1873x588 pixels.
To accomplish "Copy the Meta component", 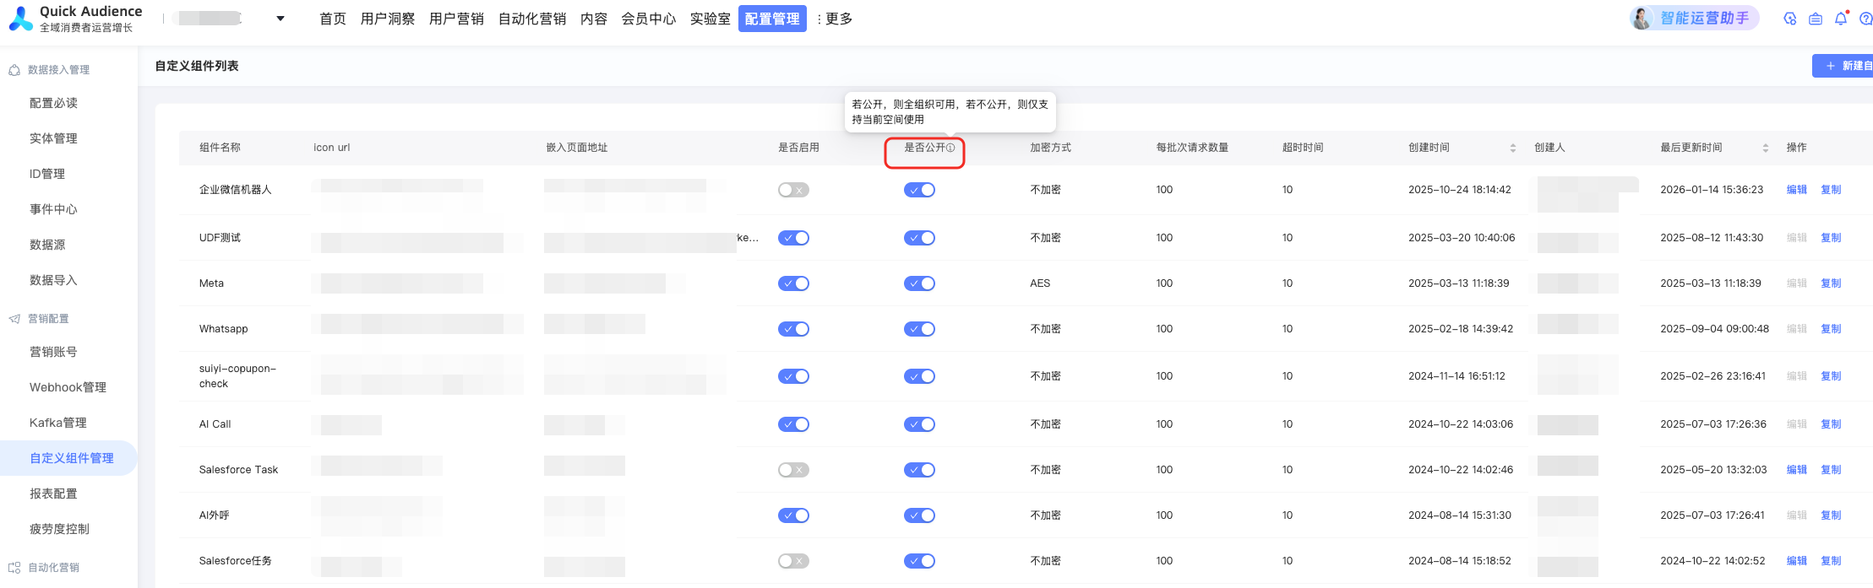I will (x=1831, y=283).
